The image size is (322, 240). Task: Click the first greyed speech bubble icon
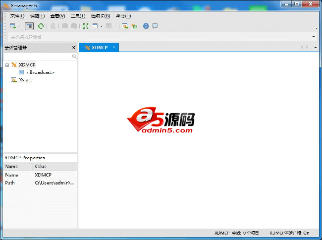pyautogui.click(x=65, y=26)
